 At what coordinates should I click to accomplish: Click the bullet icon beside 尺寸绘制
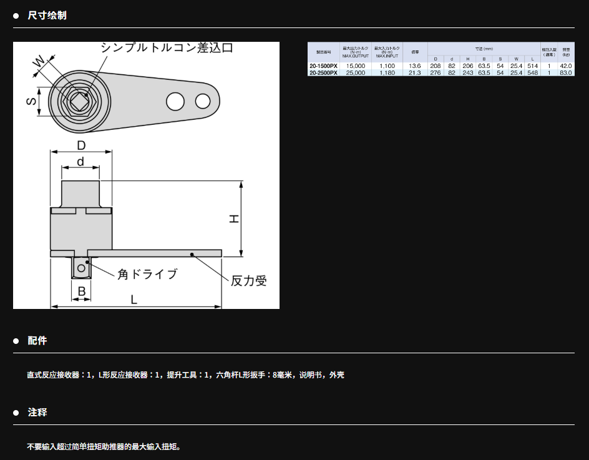point(17,16)
